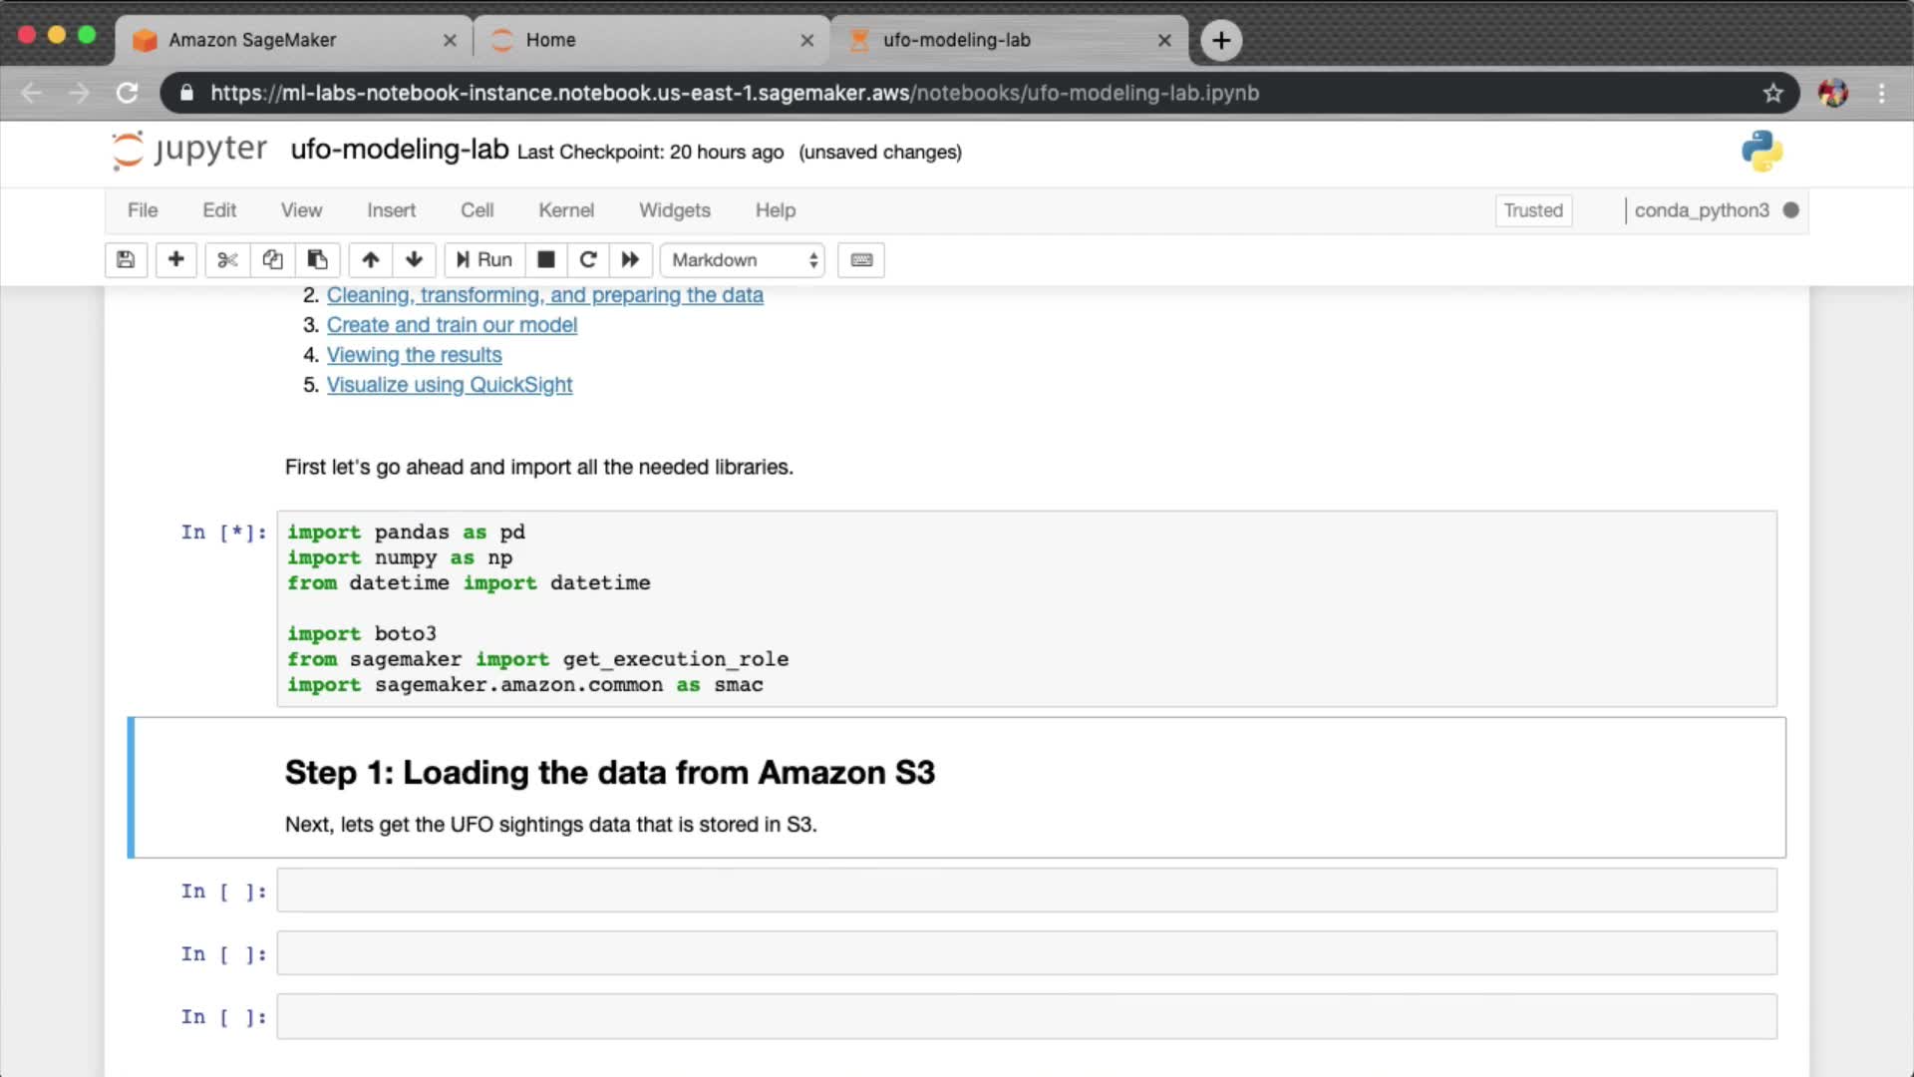Insert a cell below with the plus icon
The image size is (1914, 1077).
[175, 260]
